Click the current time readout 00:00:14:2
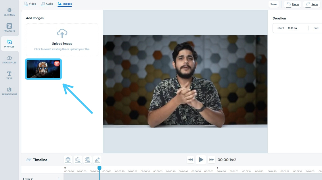 (227, 160)
